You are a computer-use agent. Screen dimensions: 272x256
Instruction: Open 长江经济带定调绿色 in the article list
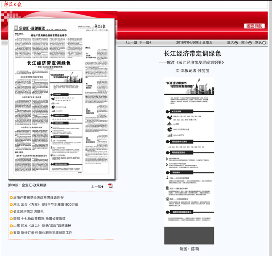[31, 212]
